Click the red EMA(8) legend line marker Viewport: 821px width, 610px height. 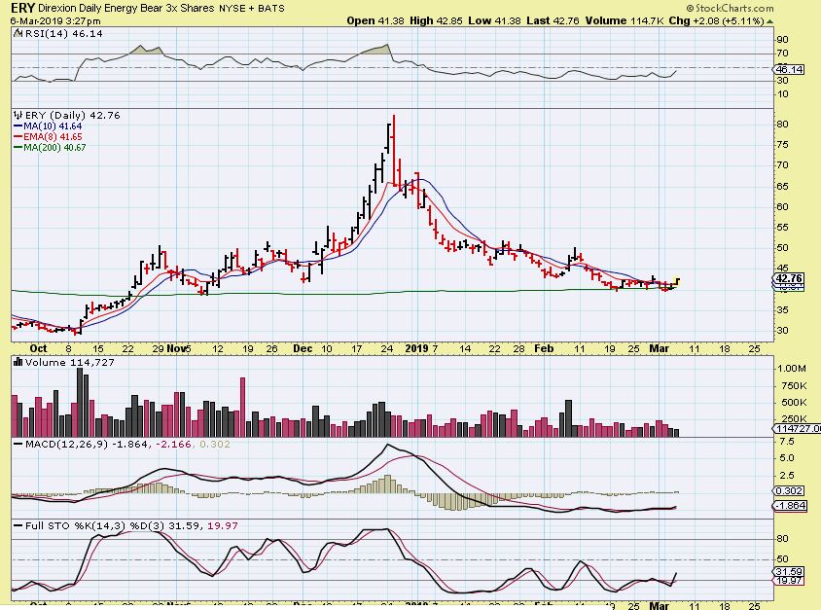[18, 136]
